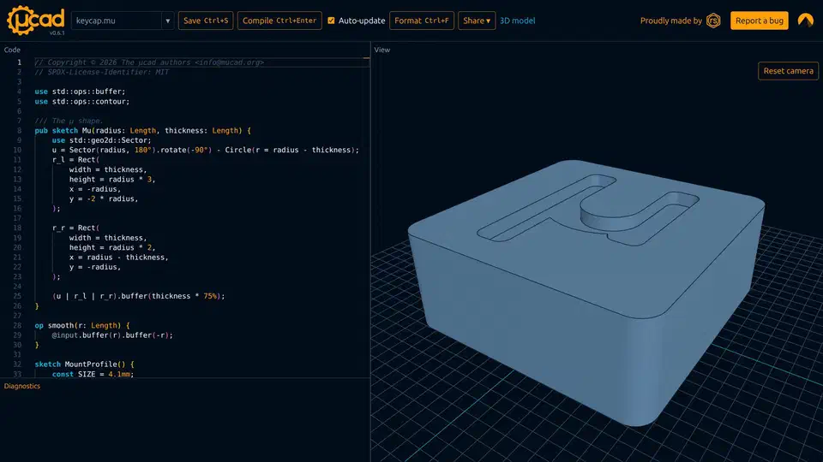Click the 'use std::ops::buffer;' line
The image size is (823, 462).
pyautogui.click(x=80, y=92)
